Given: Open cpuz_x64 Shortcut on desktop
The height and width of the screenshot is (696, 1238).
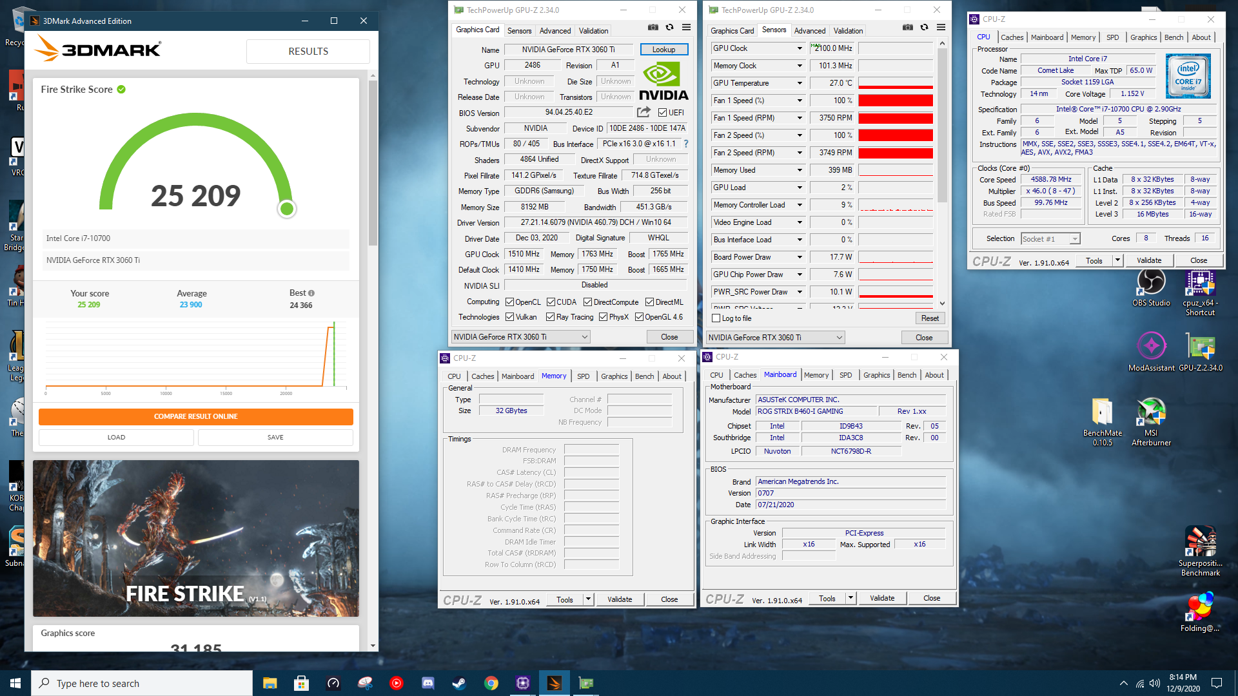Looking at the screenshot, I should click(1200, 293).
